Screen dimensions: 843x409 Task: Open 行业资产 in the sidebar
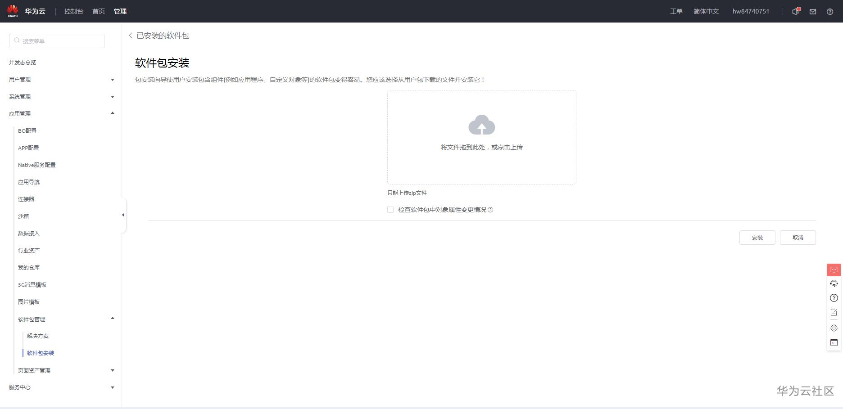click(29, 251)
